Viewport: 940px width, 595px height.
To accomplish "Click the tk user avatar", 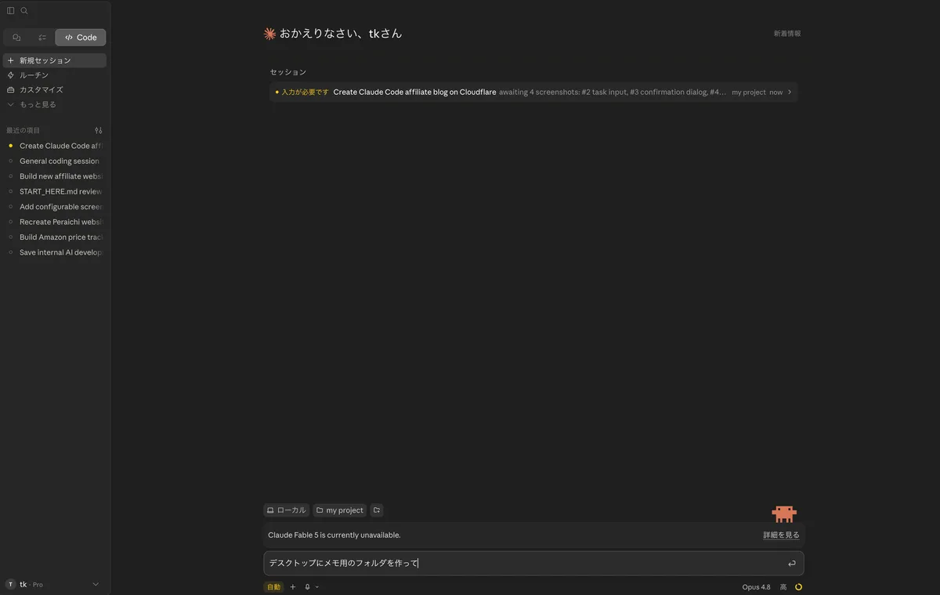I will click(10, 584).
